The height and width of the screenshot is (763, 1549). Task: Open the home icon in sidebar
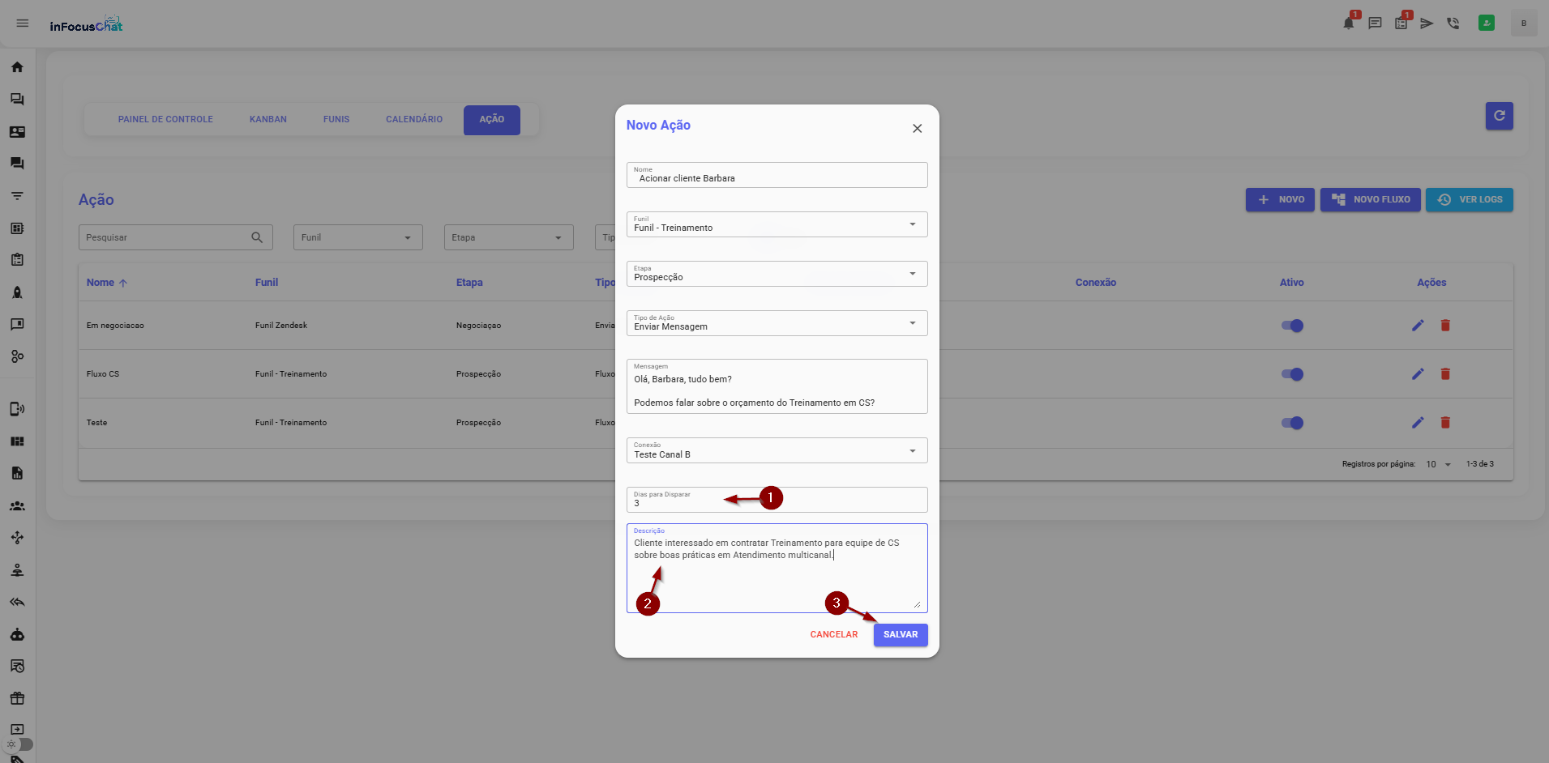(x=17, y=67)
